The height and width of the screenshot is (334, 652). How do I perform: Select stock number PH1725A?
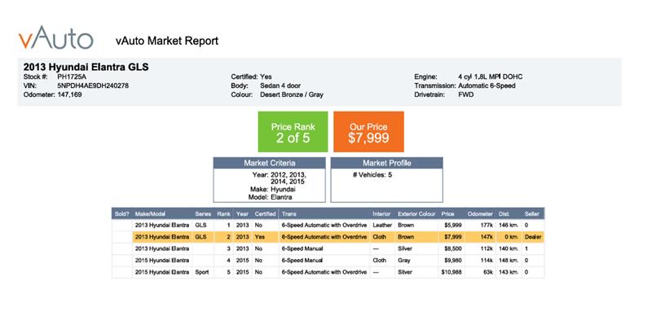coord(72,77)
